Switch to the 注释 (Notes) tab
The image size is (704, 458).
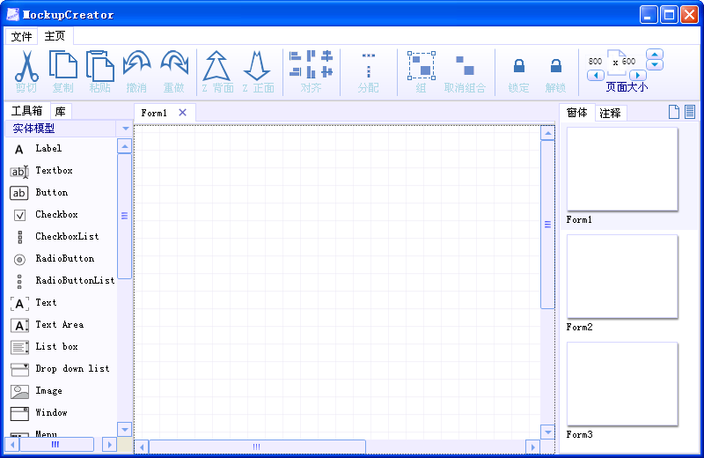(610, 114)
